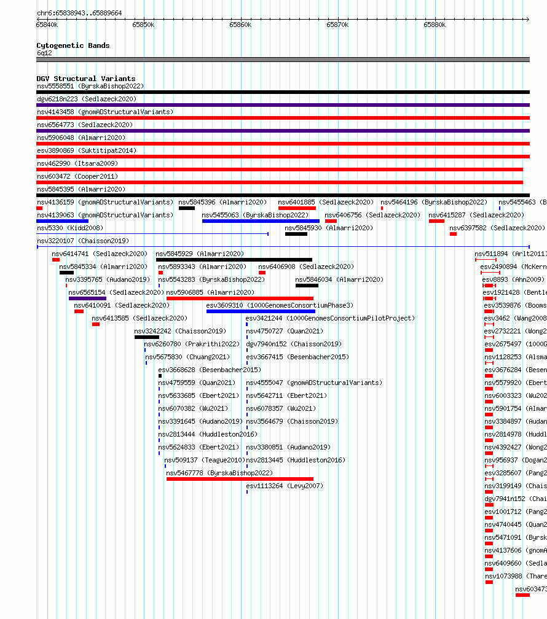547x619 pixels.
Task: Click the nsv5845930 (Almarri2020) label
Action: coord(329,228)
